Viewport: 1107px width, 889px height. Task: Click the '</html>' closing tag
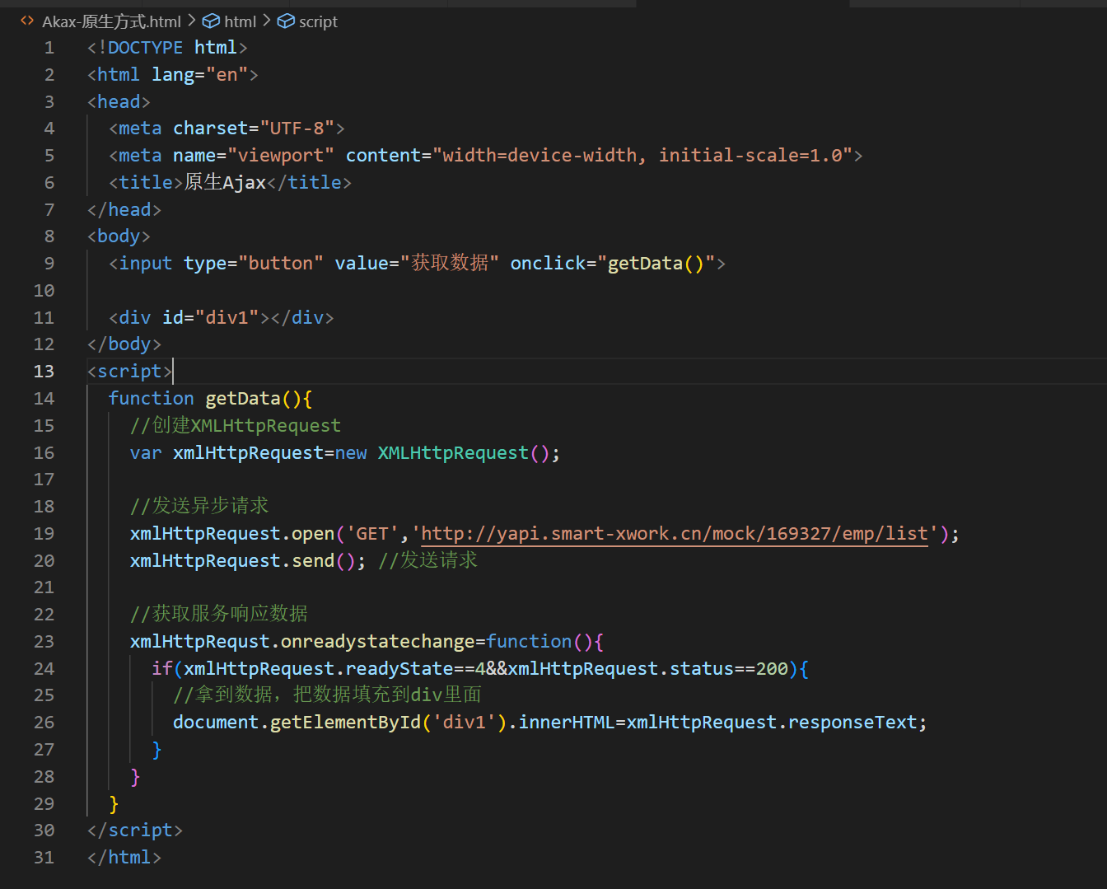tap(124, 858)
